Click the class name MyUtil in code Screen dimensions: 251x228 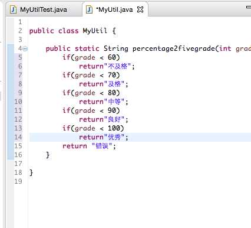[x=95, y=31]
